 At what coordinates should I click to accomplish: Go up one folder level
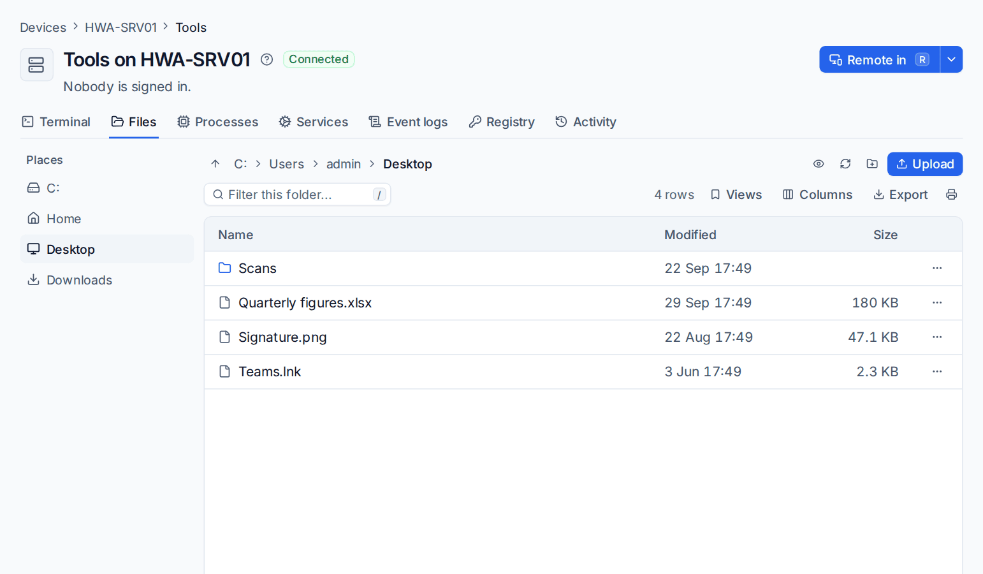coord(215,164)
